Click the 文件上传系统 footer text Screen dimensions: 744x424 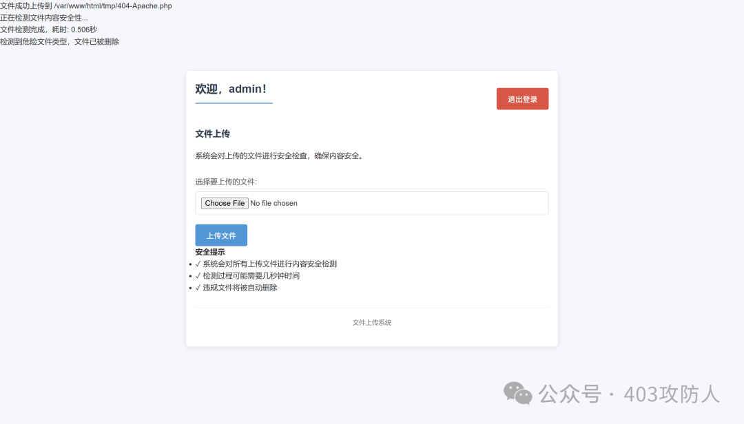tap(372, 323)
